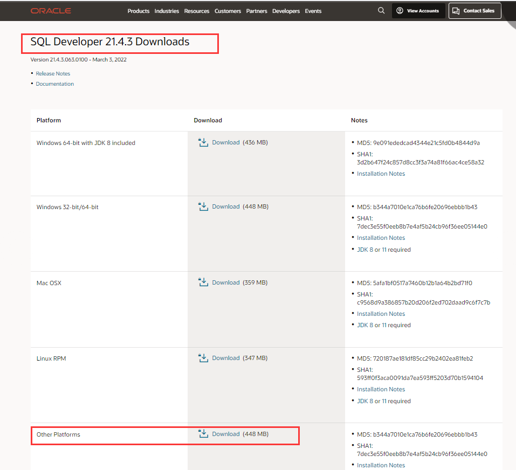Click the 'Windows 32-bit/64-bit' platform cell
Image resolution: width=516 pixels, height=470 pixels.
coord(67,207)
